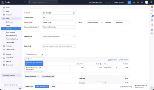This screenshot has height=90, width=154.
Task: Expand Purchases sidebar section
Action: pyautogui.click(x=2, y=46)
